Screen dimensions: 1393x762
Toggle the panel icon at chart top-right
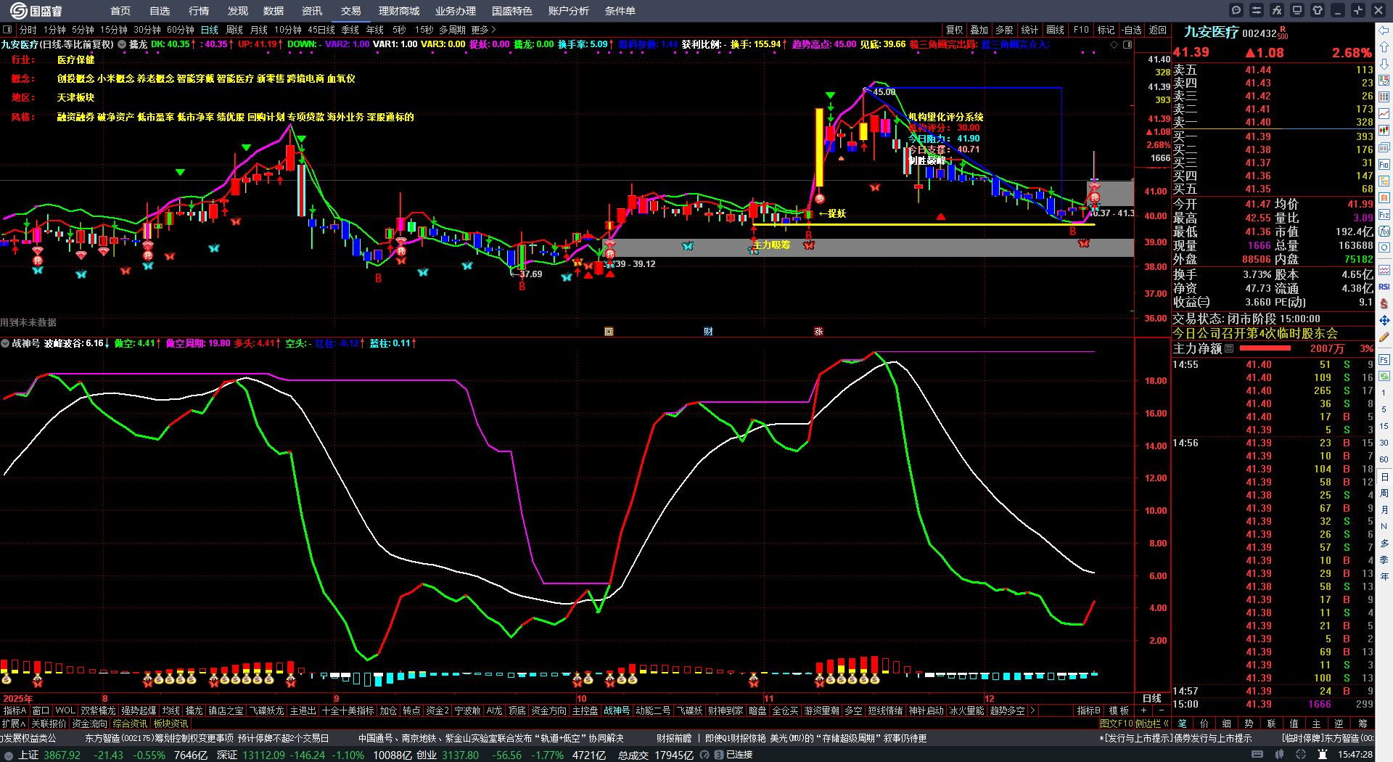(x=1127, y=45)
